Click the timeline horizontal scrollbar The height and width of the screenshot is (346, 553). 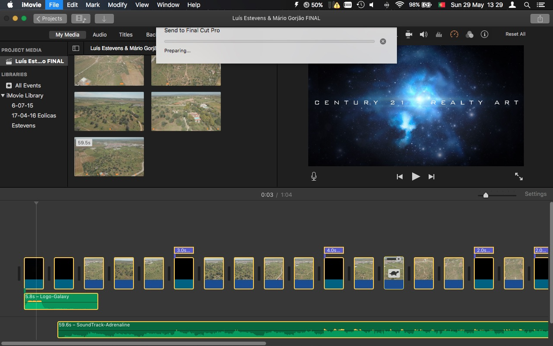(133, 343)
